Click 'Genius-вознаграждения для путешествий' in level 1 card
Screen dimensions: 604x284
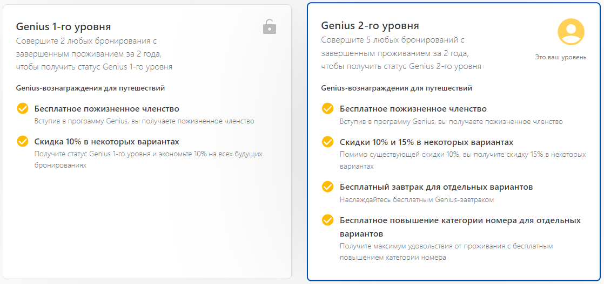90,88
